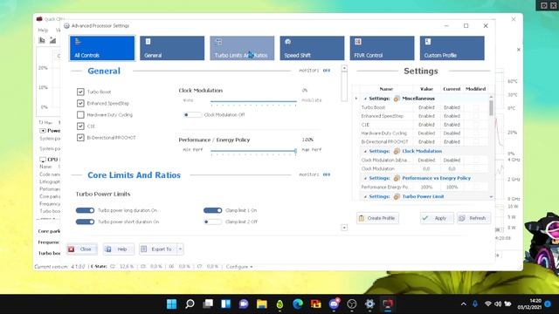Click the Refresh button

coord(473,218)
